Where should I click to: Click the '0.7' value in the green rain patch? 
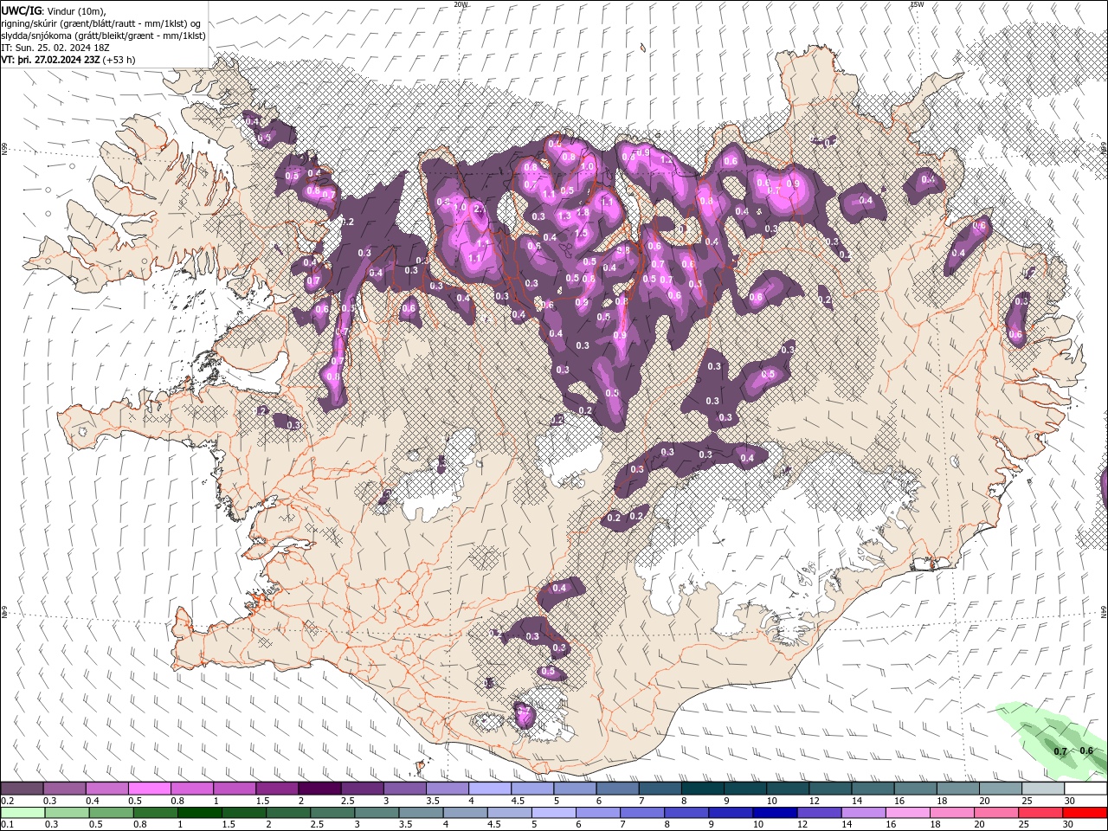tap(1060, 751)
